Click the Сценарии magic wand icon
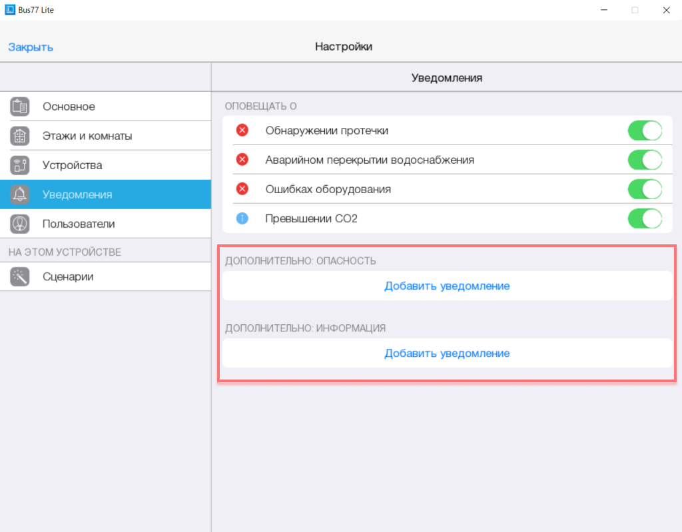Viewport: 682px width, 532px height. pyautogui.click(x=20, y=277)
